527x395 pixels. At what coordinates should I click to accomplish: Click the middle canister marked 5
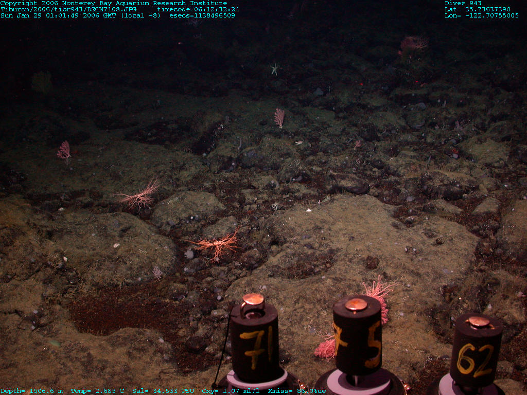point(357,339)
